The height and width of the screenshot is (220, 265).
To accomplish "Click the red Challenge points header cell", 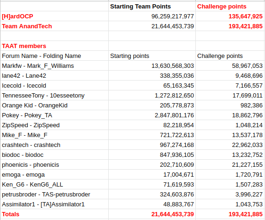I will click(x=230, y=7).
